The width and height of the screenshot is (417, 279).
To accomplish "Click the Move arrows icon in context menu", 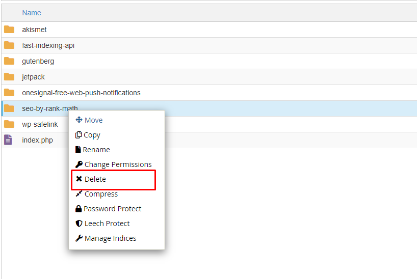I will pos(79,120).
